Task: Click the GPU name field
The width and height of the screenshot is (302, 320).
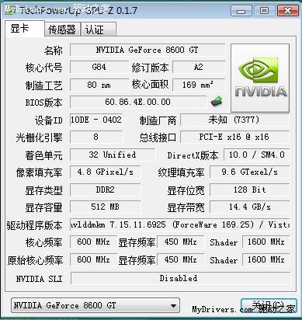Action: [x=148, y=50]
